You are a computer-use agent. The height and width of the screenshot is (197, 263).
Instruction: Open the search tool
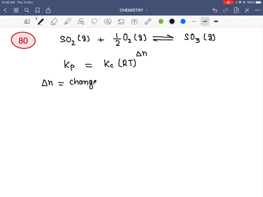tap(27, 10)
